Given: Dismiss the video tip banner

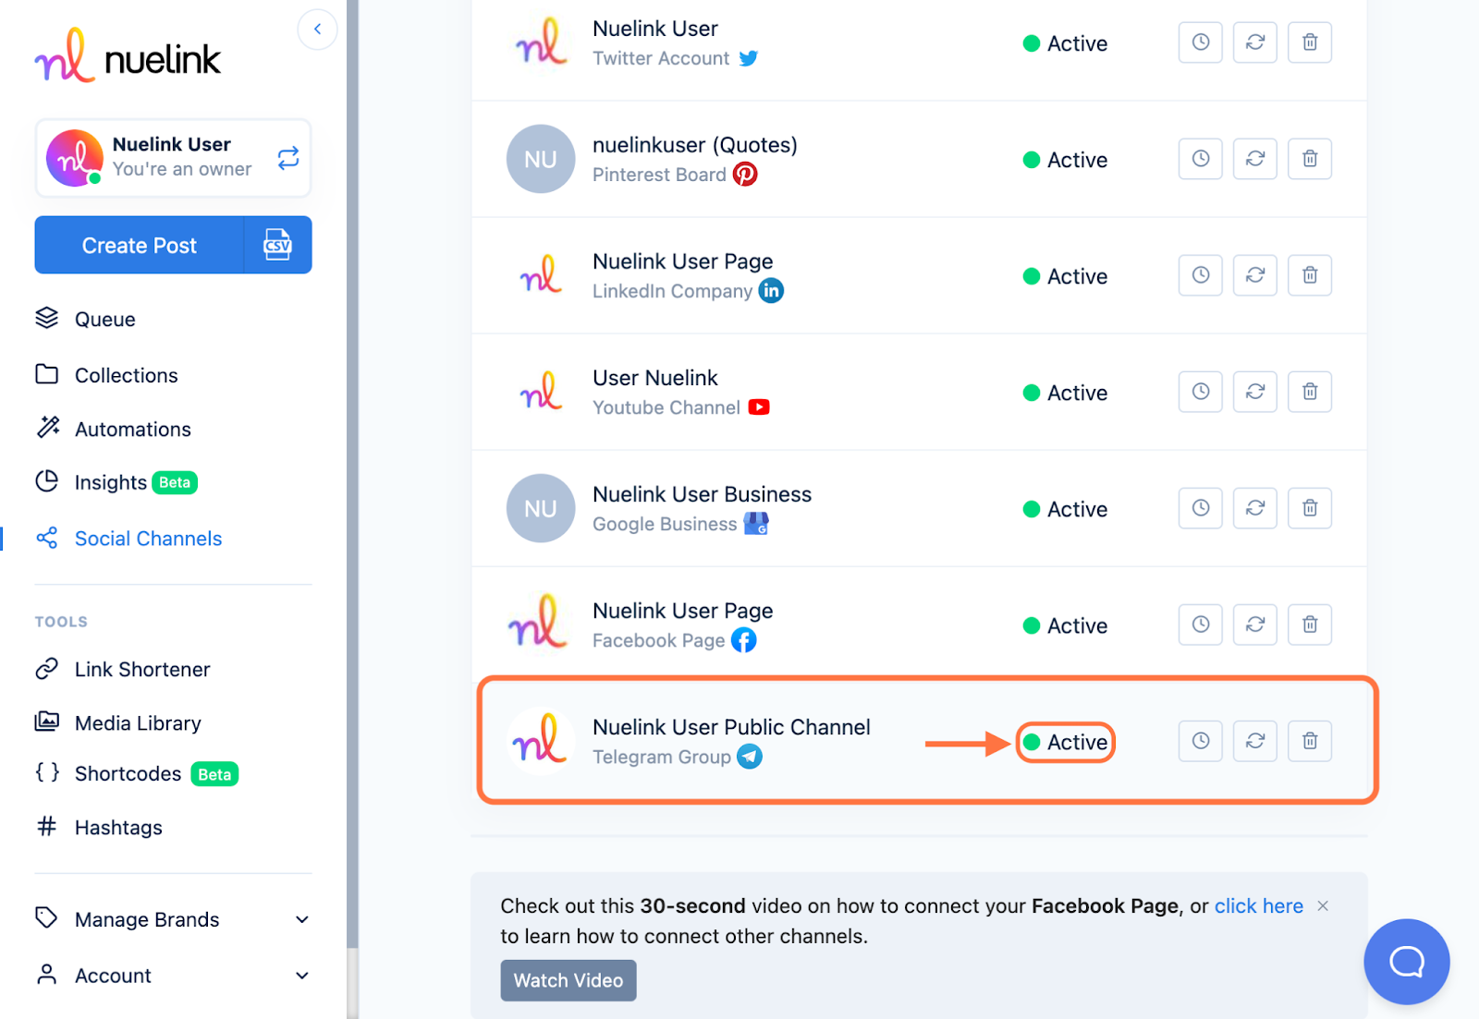Looking at the screenshot, I should click(1323, 905).
